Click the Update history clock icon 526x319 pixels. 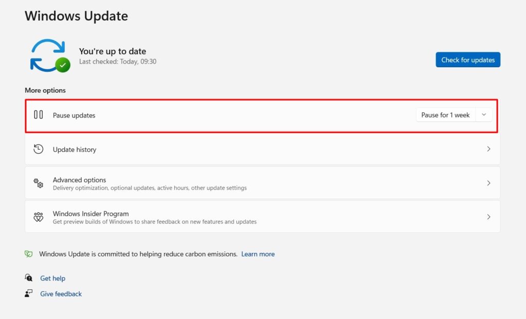[38, 149]
